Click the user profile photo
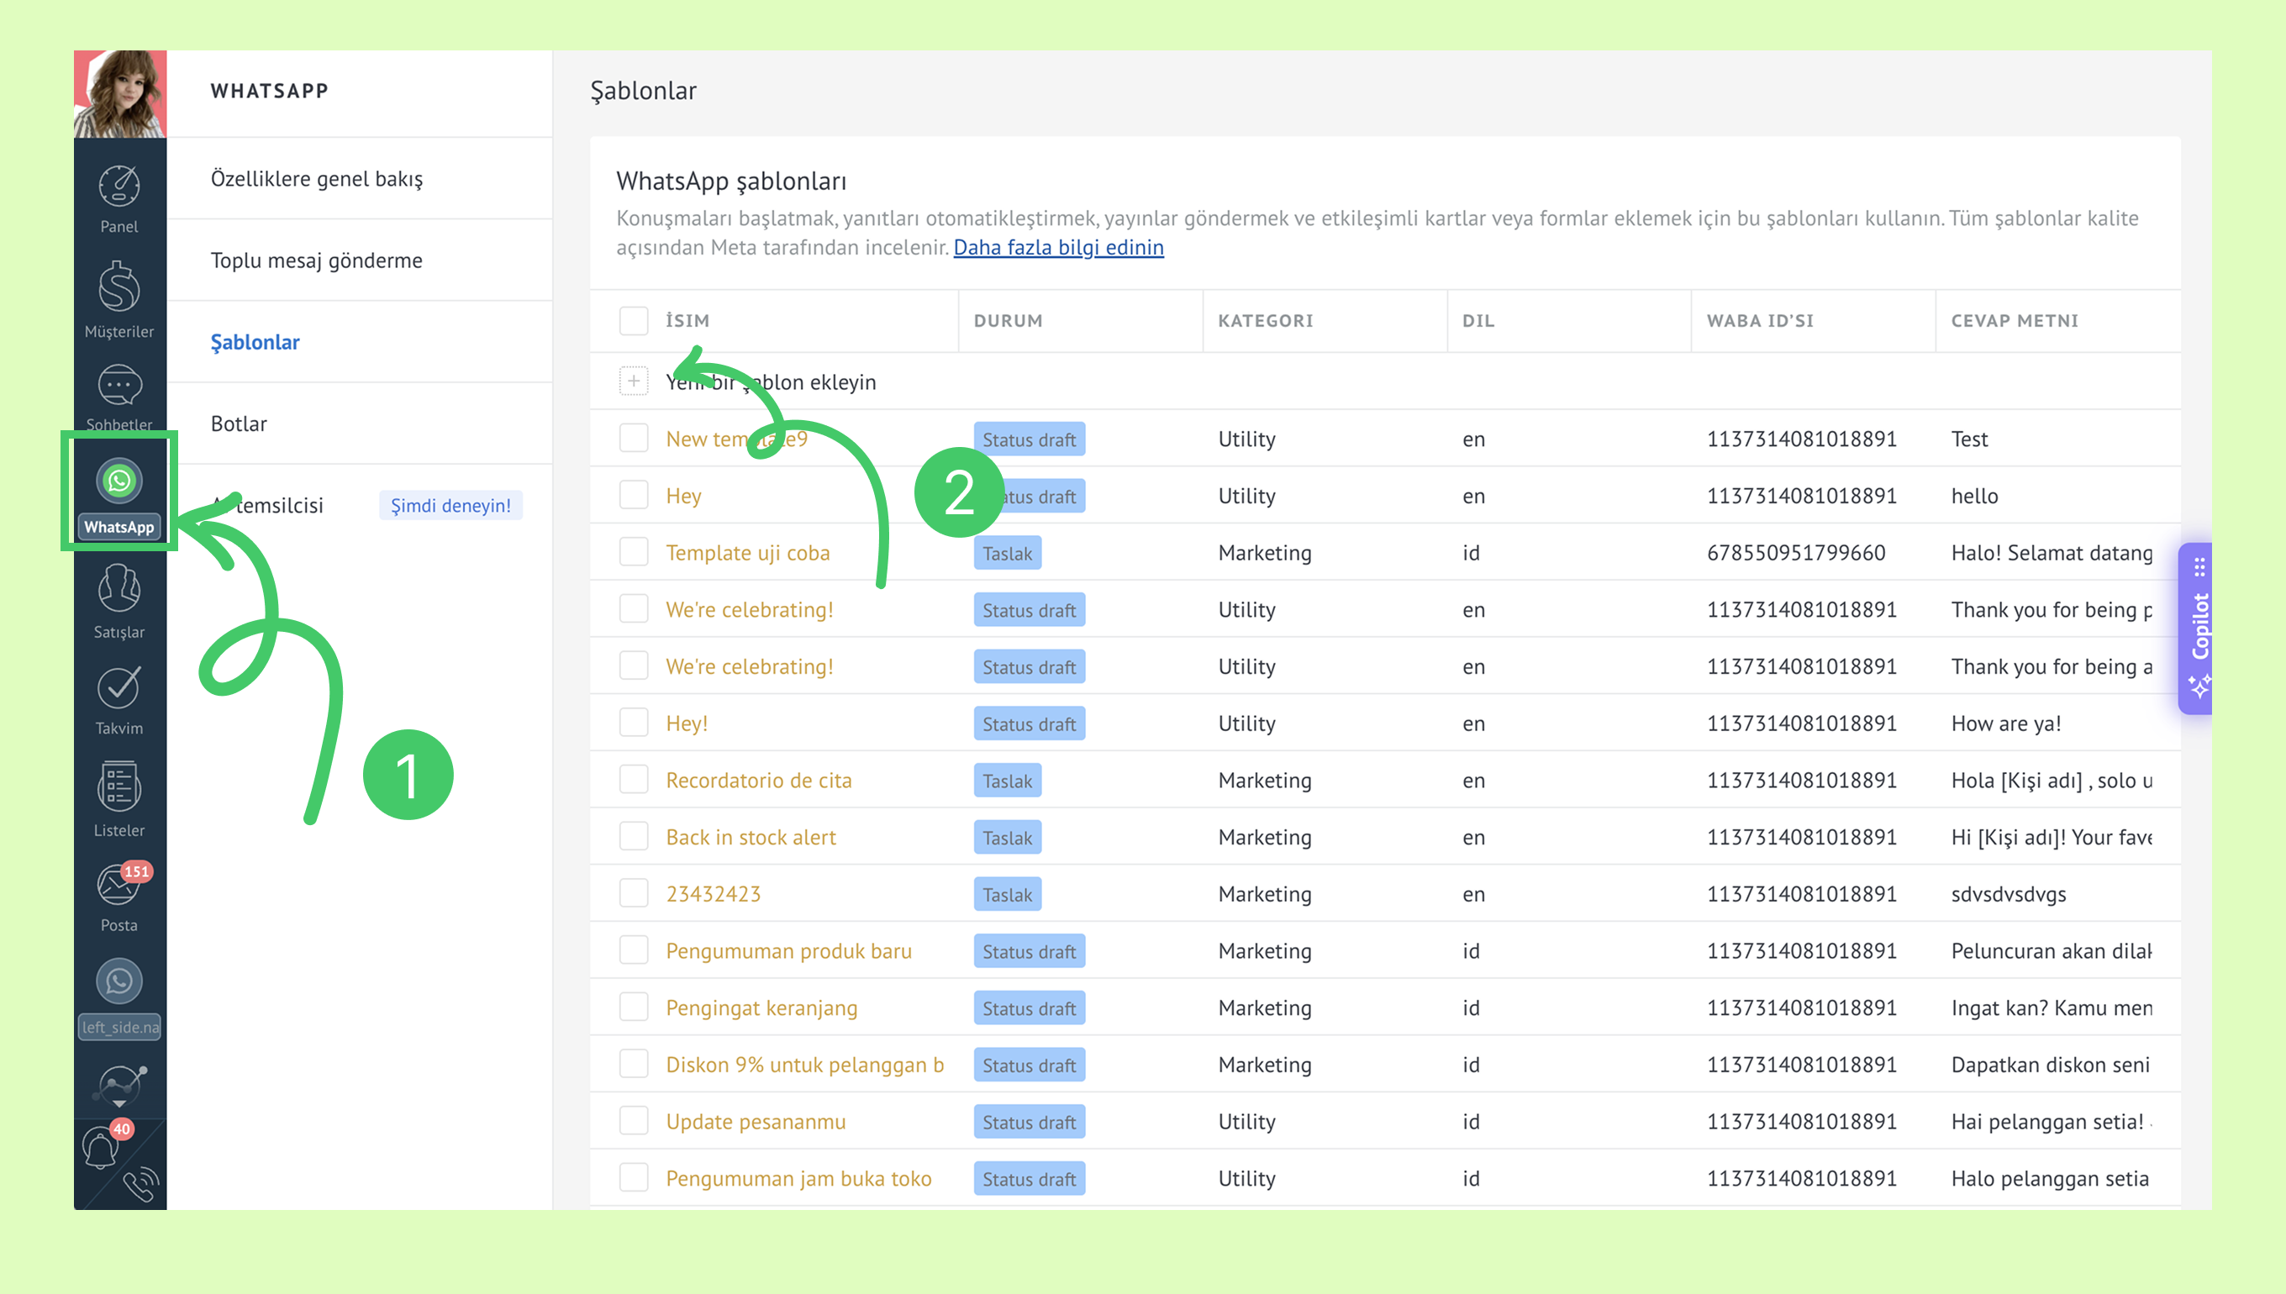The height and width of the screenshot is (1294, 2286). 120,94
